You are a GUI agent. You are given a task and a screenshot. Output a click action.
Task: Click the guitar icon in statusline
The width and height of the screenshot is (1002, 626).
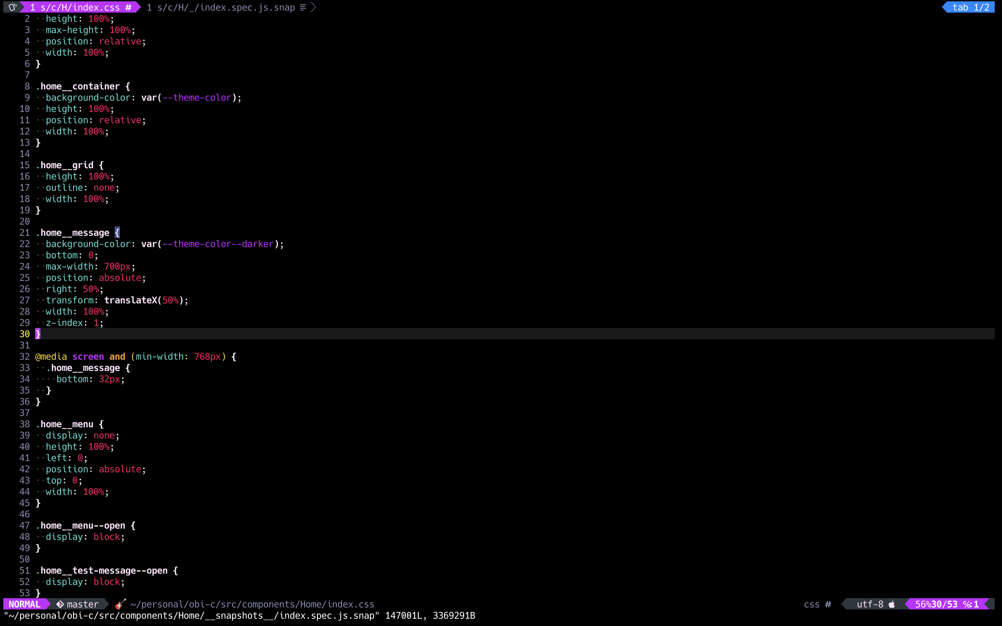[121, 604]
